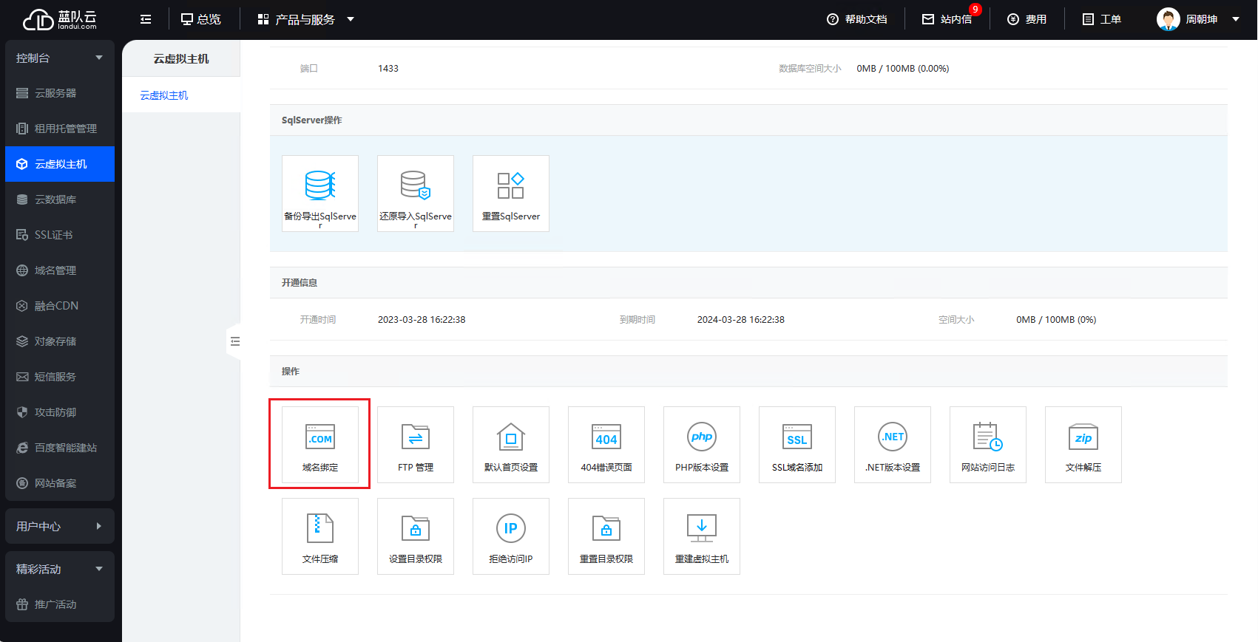The image size is (1258, 642).
Task: Open 站内信 messages with notification badge
Action: pos(947,19)
